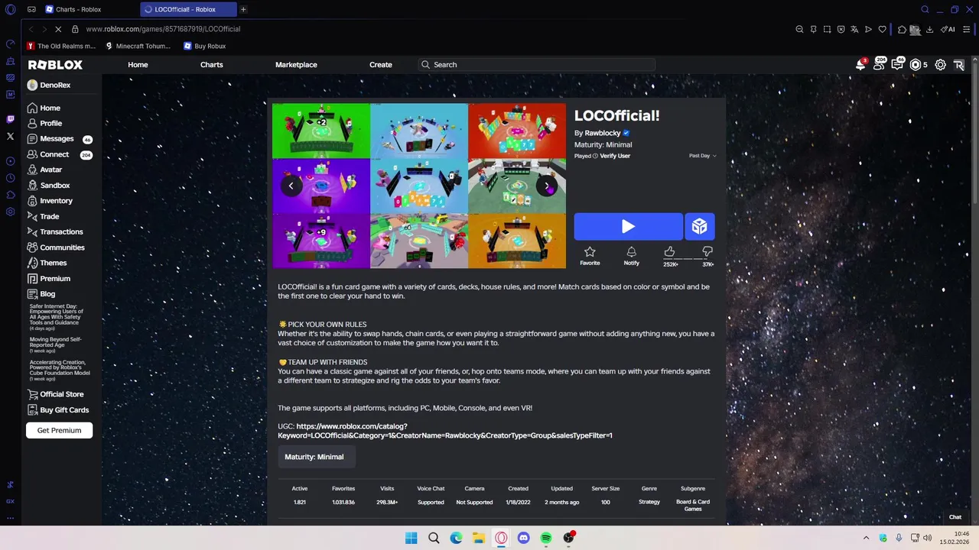This screenshot has width=979, height=550.
Task: Open Messages in the left sidebar
Action: click(x=50, y=139)
